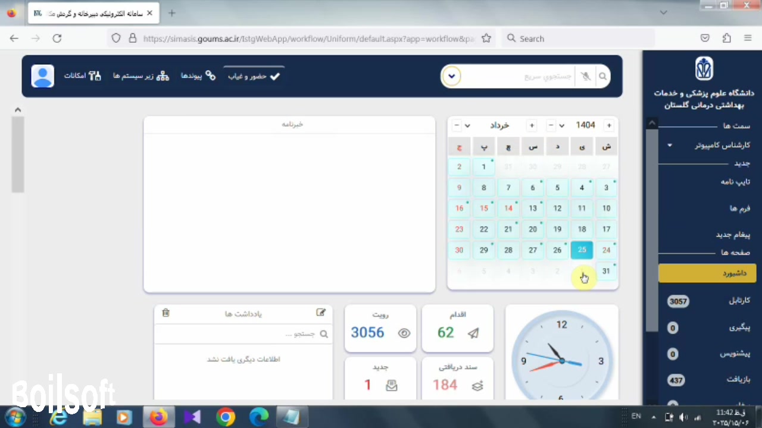Select day 25 in the calendar
The height and width of the screenshot is (428, 762).
click(582, 250)
